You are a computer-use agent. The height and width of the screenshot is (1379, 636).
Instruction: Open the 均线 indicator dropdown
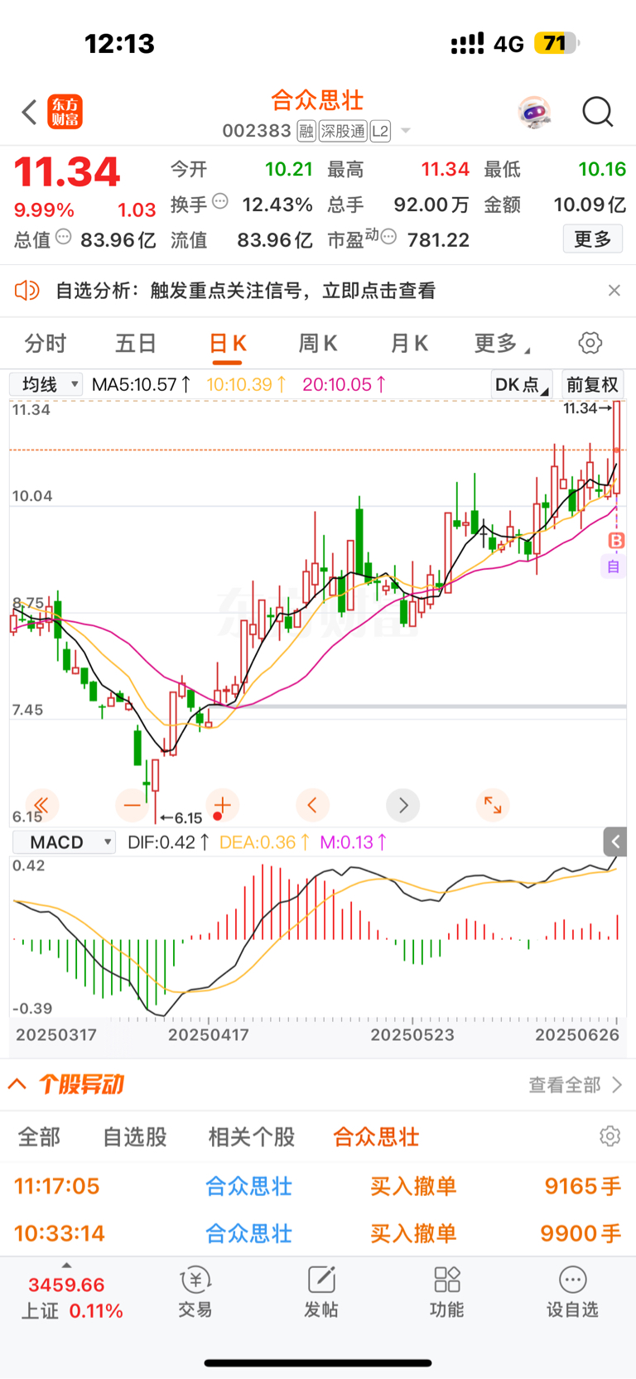[x=46, y=384]
